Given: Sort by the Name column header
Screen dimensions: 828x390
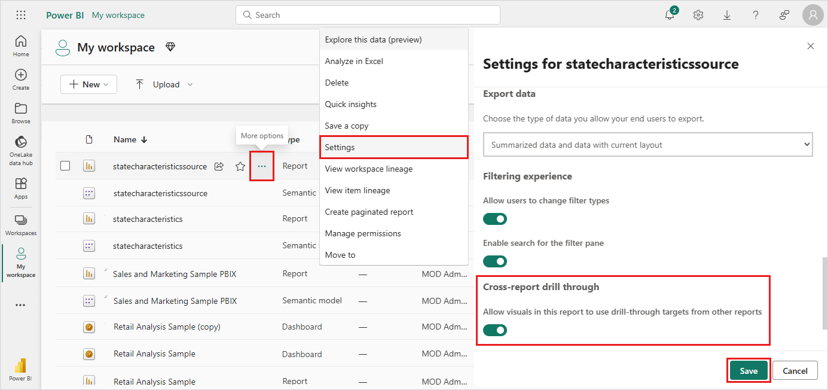Looking at the screenshot, I should click(130, 139).
